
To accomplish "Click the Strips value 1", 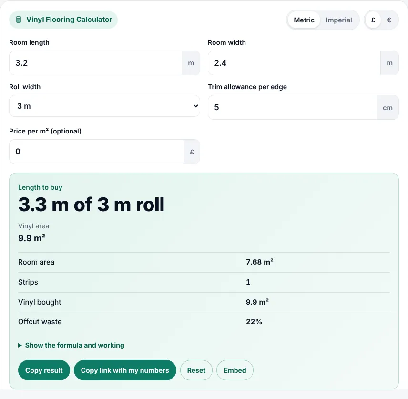I will point(248,282).
